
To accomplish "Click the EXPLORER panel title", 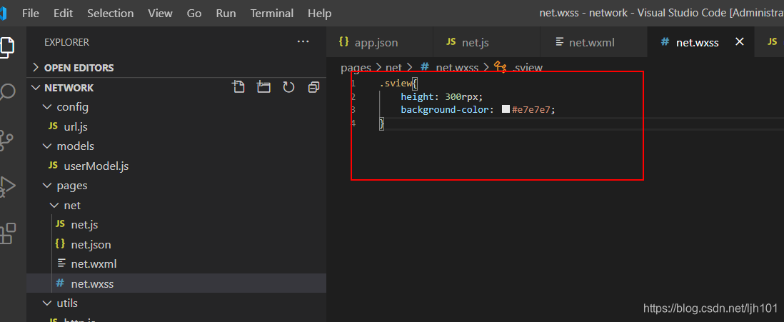I will click(x=66, y=43).
